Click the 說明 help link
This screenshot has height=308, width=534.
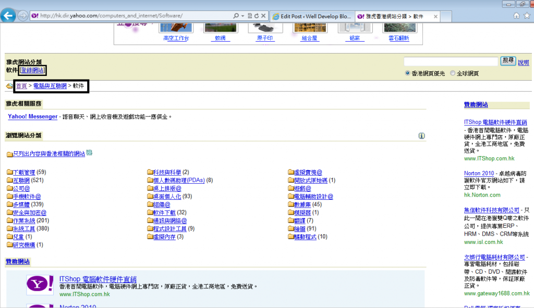[x=524, y=62]
